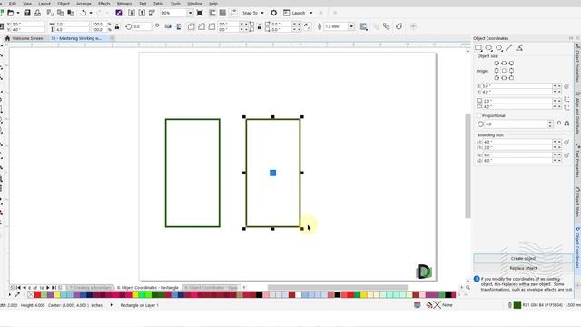This screenshot has width=581, height=327.
Task: Click the Undo arrow icon
Action: tap(84, 13)
